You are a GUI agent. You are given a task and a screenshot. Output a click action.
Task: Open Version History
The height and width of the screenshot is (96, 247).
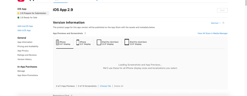(x=24, y=59)
